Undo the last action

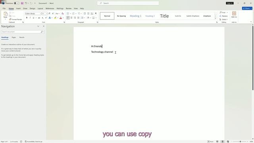coord(26,3)
